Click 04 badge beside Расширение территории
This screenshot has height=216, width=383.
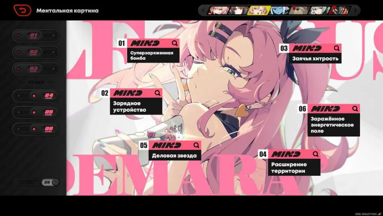(263, 154)
